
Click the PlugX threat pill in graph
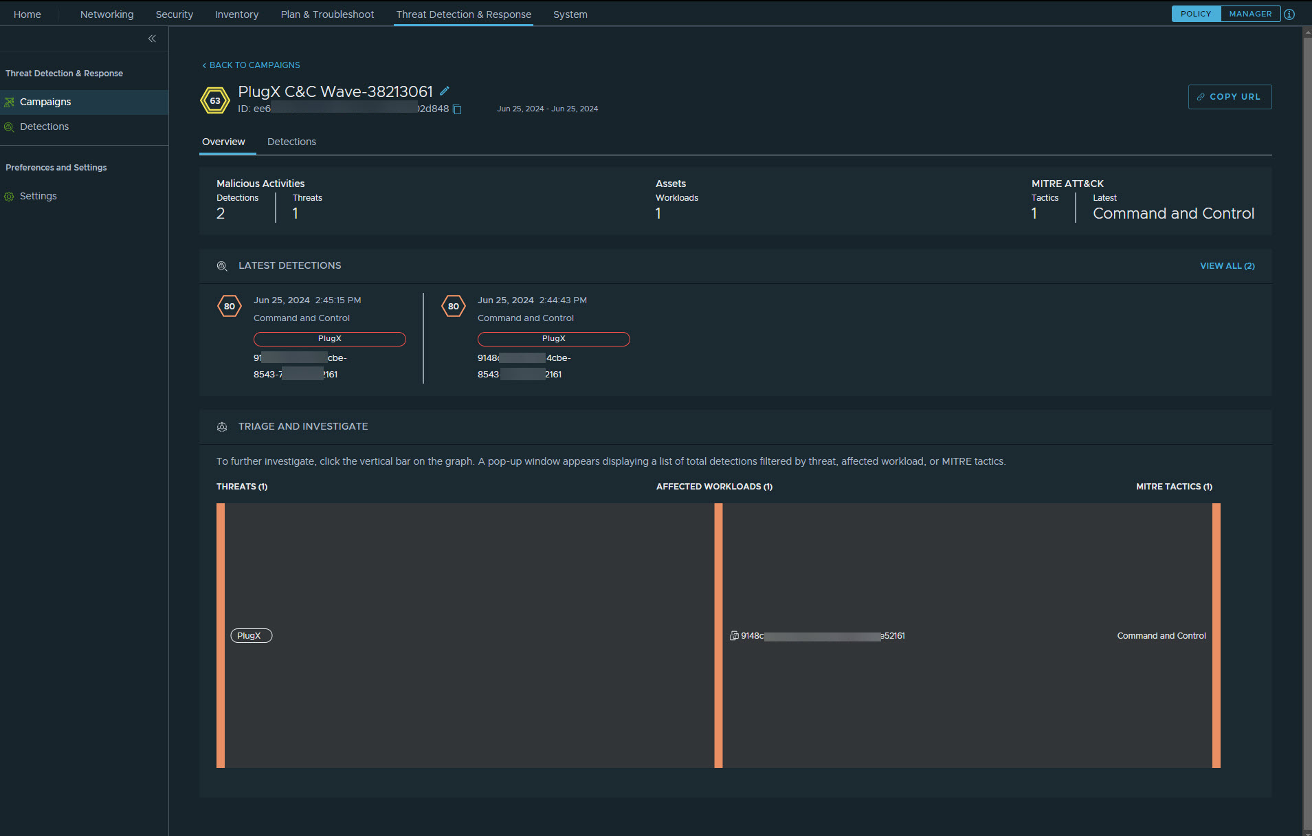[x=251, y=636]
